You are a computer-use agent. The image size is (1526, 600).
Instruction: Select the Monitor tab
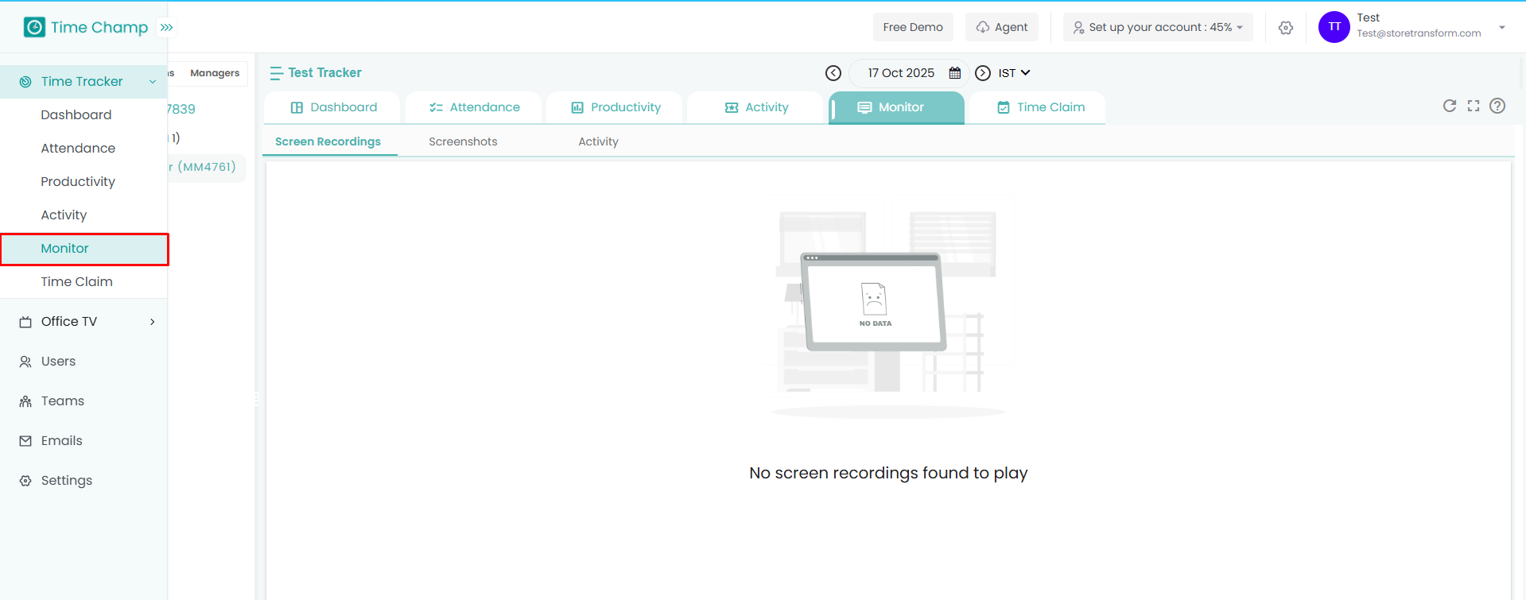pos(897,107)
